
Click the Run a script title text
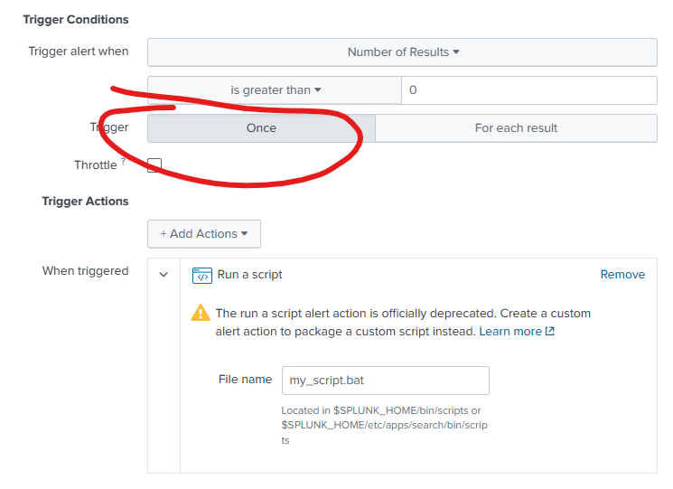point(250,275)
